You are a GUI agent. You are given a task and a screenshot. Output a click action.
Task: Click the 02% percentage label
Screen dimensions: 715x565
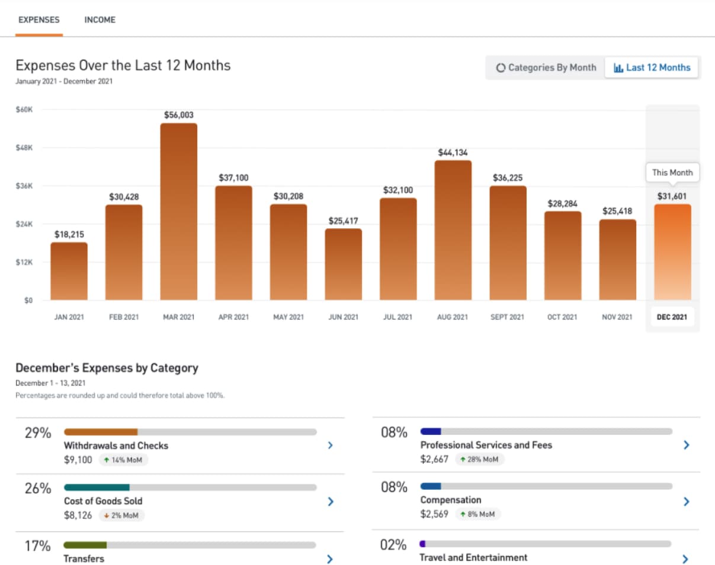pyautogui.click(x=393, y=545)
